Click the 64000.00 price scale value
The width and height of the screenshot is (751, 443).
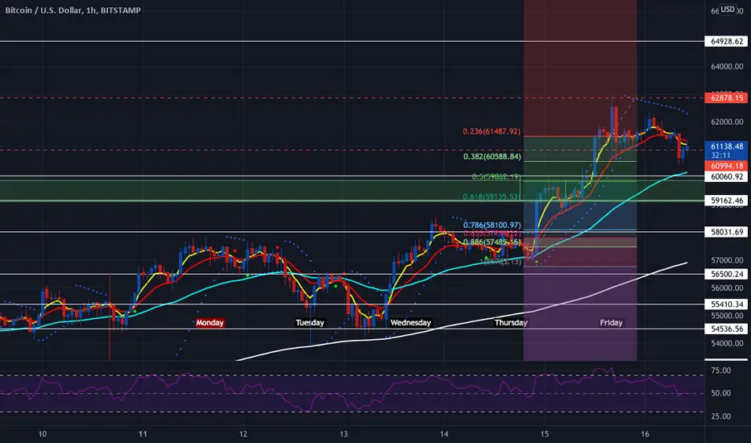[x=727, y=67]
